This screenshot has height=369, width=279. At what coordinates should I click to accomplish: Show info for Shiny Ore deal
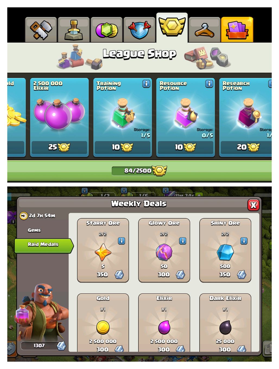(x=244, y=241)
